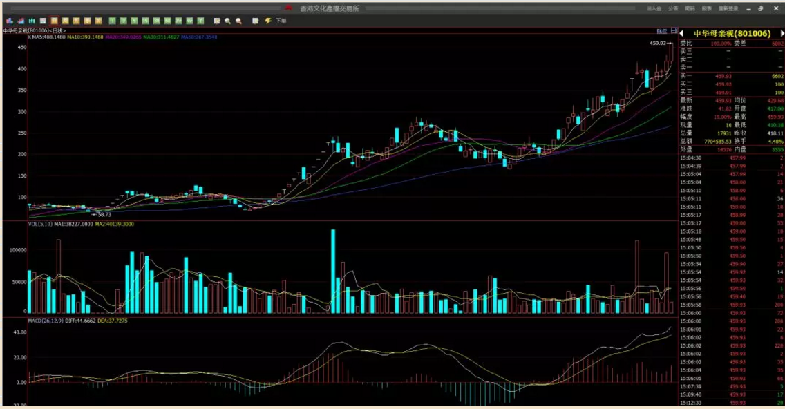
Task: Click the zoom-out magnifier icon in toolbar
Action: point(238,21)
